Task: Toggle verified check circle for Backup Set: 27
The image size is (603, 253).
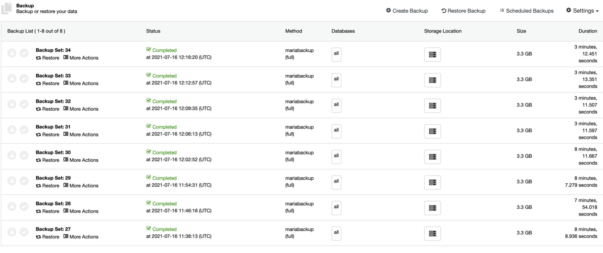Action: point(24,232)
